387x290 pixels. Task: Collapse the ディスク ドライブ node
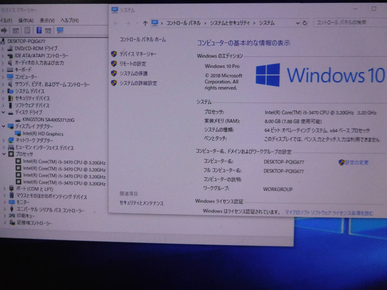click(x=3, y=112)
